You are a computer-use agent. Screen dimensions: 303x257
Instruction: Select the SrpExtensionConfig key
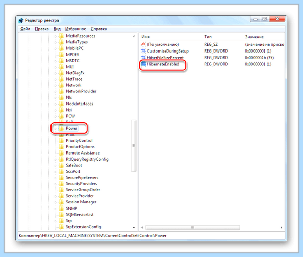tap(83, 227)
